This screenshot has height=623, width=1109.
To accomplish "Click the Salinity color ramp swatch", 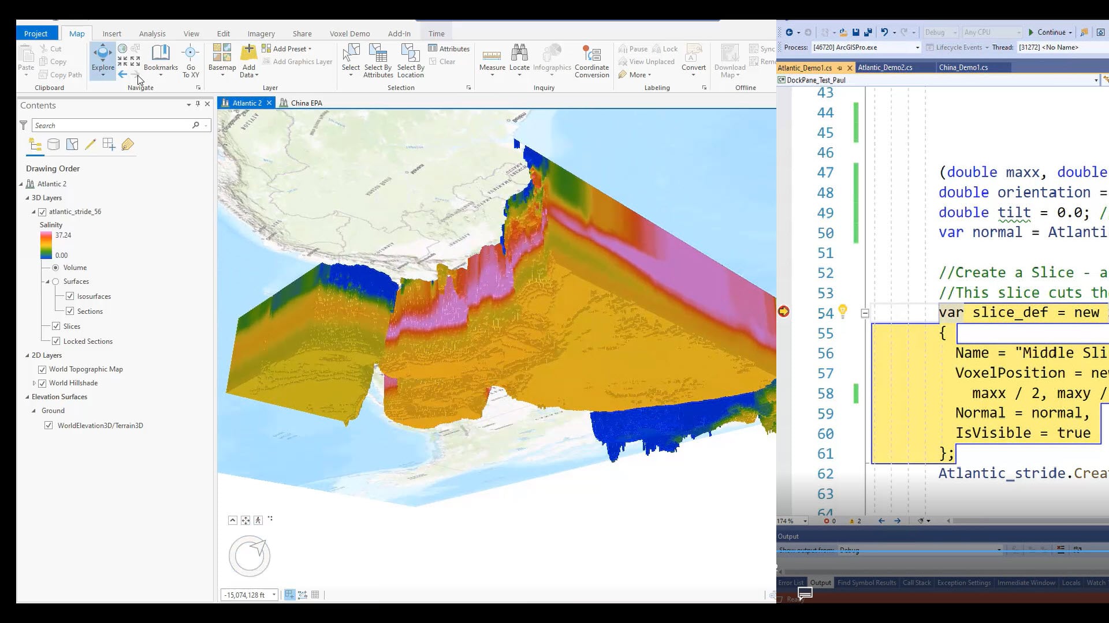I will click(x=46, y=245).
